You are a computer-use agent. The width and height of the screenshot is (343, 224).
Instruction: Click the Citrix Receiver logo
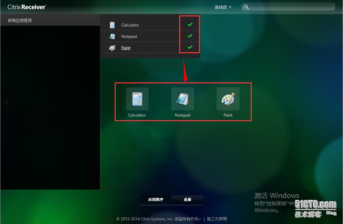click(27, 7)
